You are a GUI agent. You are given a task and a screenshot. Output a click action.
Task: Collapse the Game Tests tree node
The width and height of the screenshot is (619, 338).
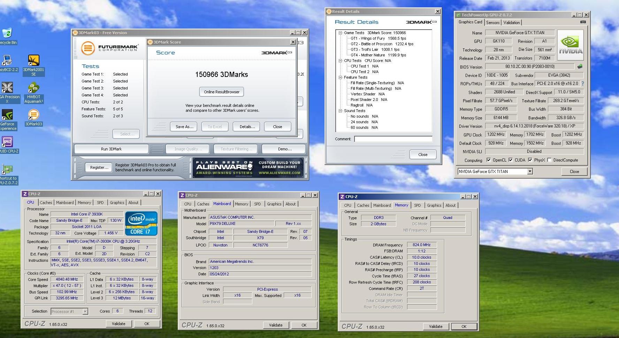click(340, 33)
